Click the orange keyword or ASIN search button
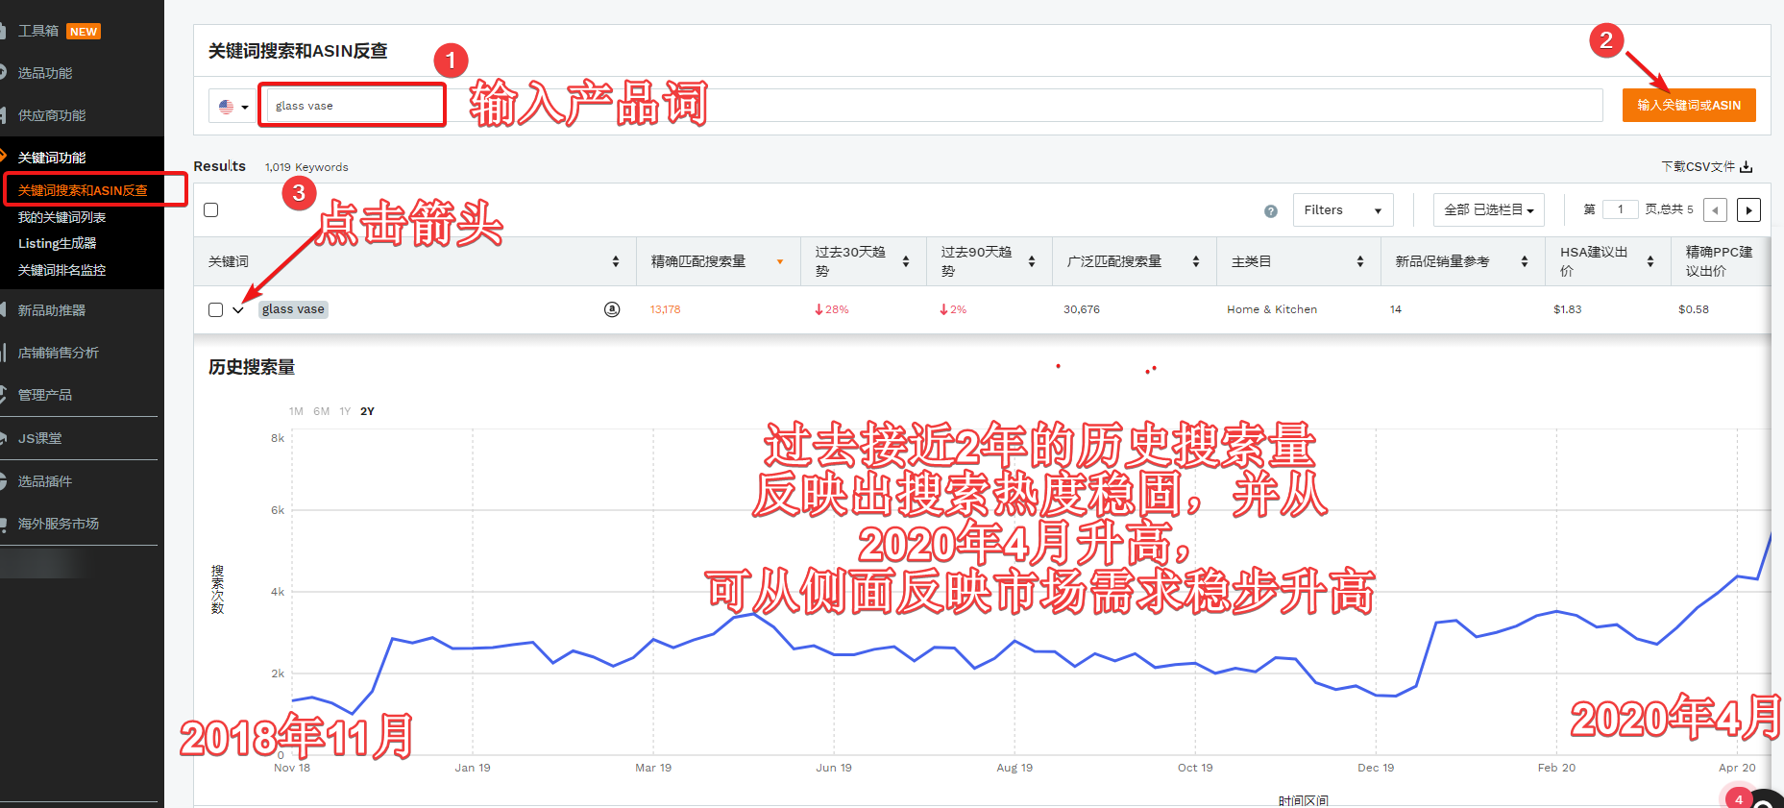1784x808 pixels. point(1688,106)
